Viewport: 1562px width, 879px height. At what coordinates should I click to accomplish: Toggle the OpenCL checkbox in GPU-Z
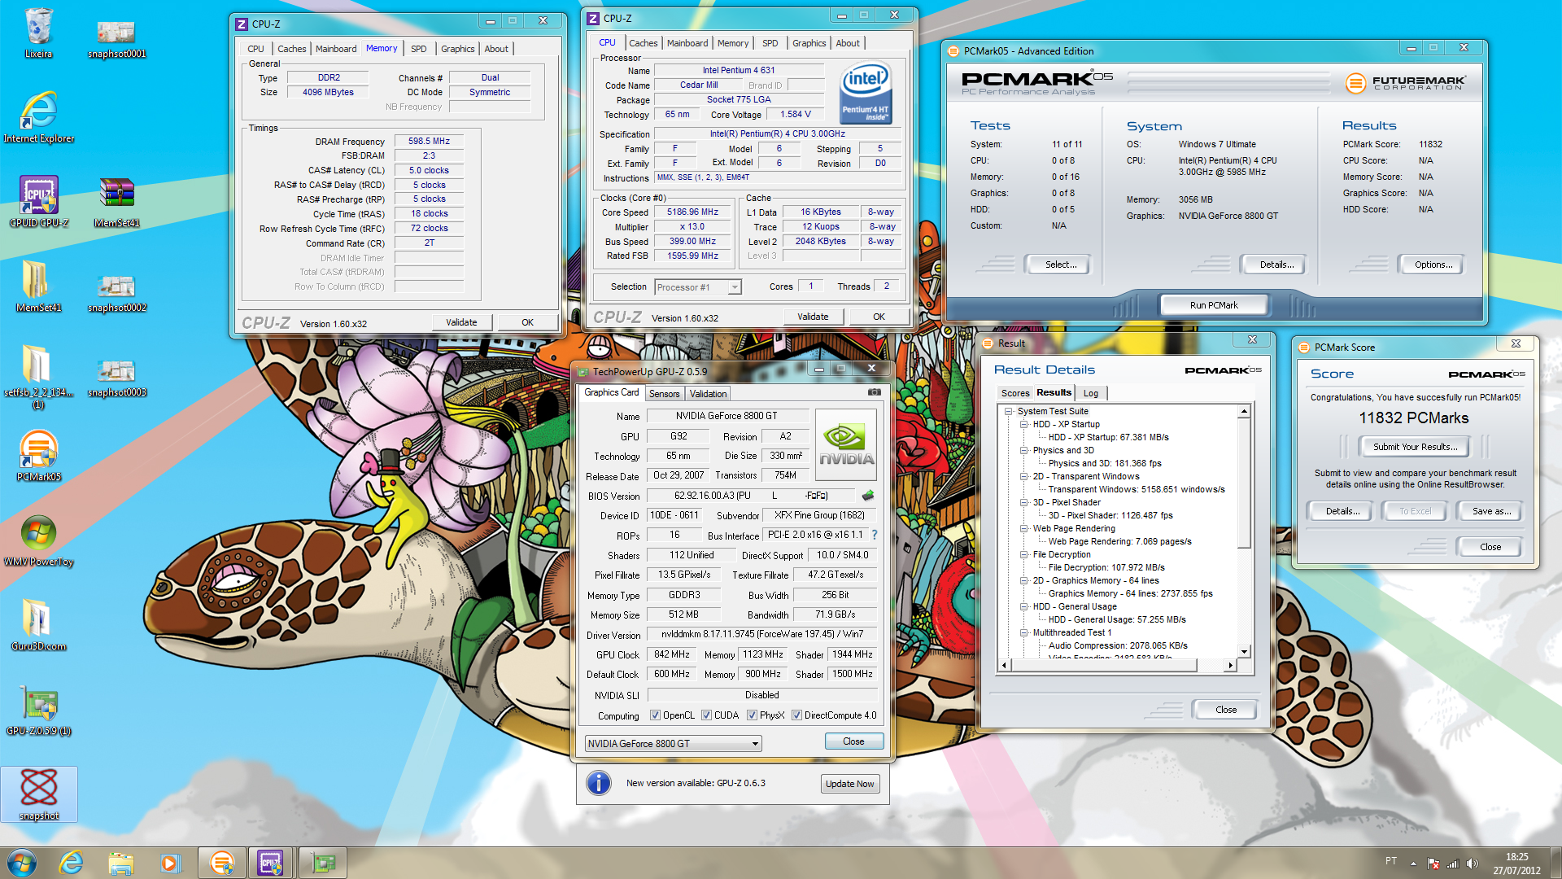[655, 715]
